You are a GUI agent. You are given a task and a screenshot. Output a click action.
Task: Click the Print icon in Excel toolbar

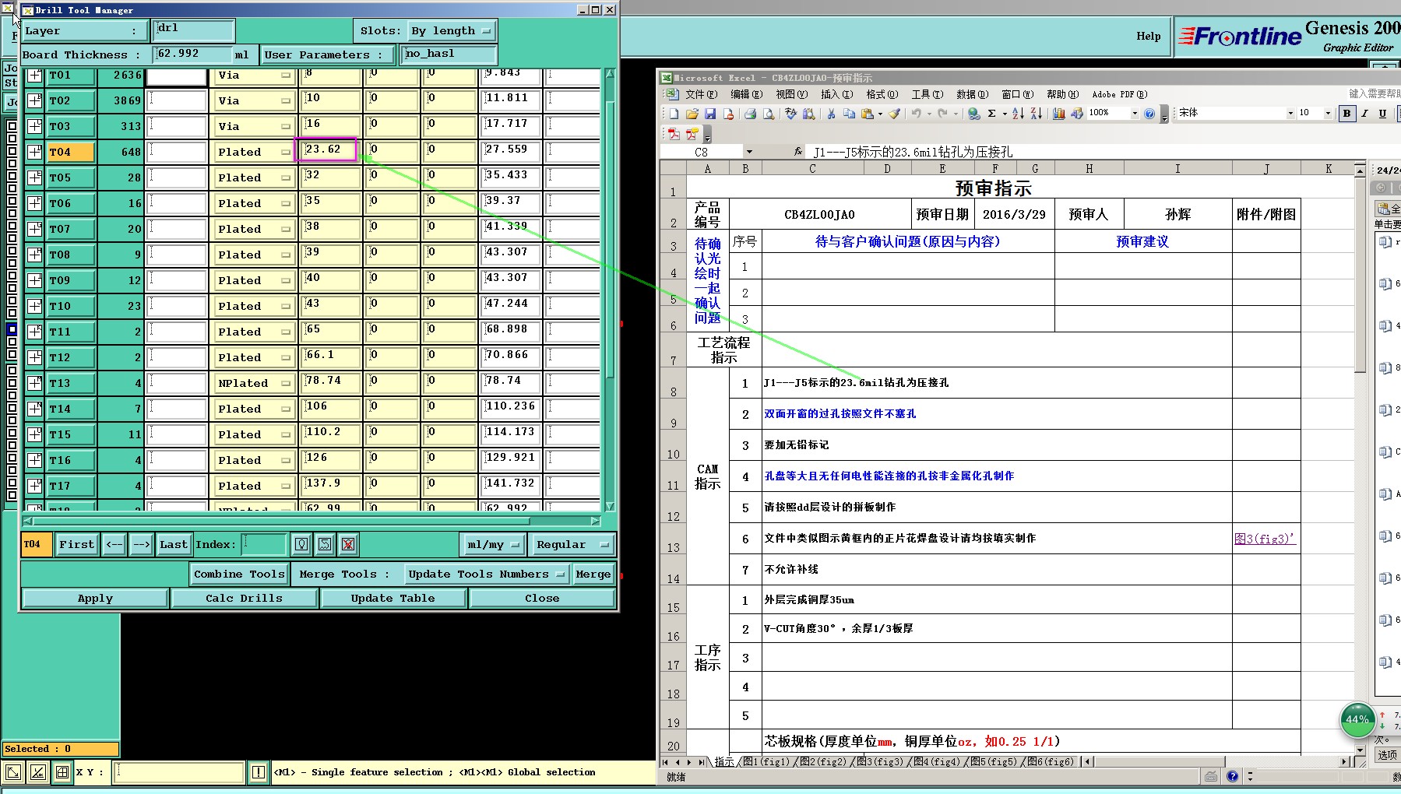point(750,114)
